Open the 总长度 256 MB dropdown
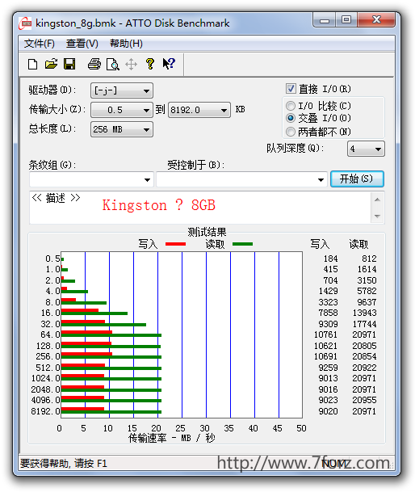This screenshot has height=492, width=415. (x=122, y=129)
